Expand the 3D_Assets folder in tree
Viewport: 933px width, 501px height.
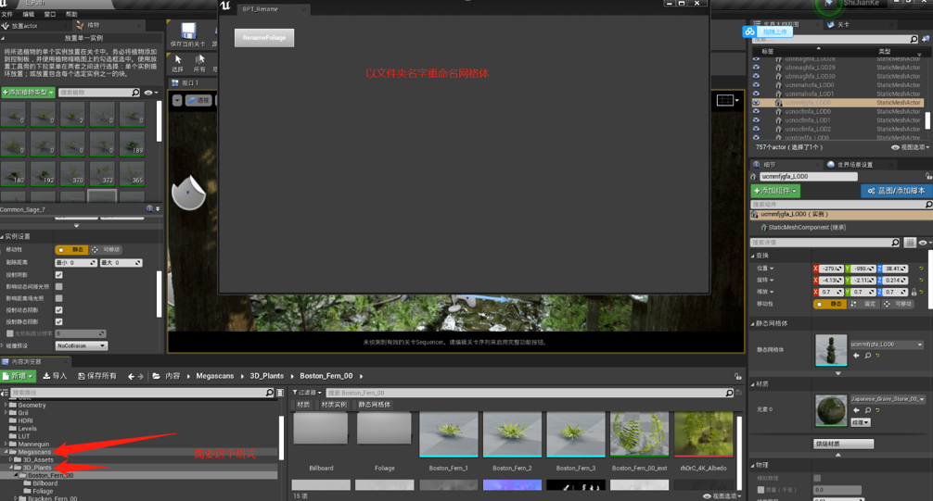pos(11,459)
